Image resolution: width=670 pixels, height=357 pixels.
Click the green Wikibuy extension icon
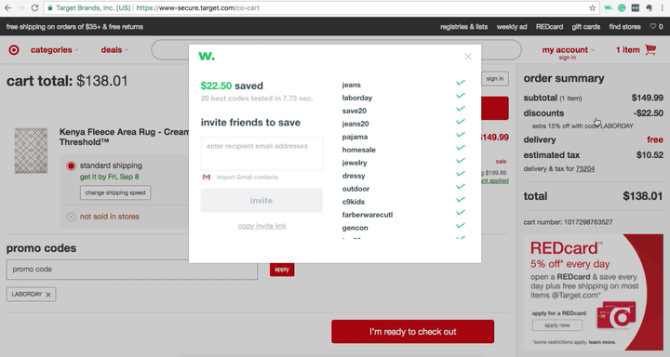(608, 7)
